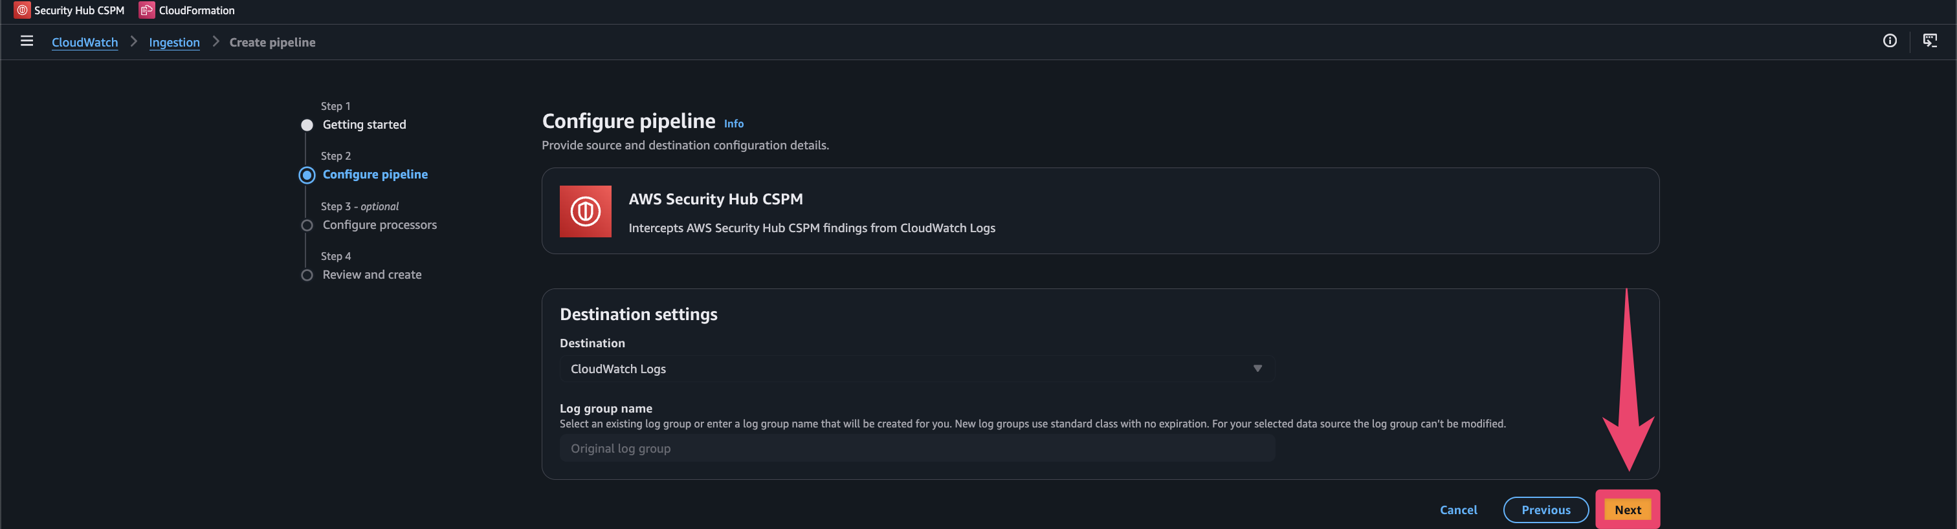Image resolution: width=1957 pixels, height=529 pixels.
Task: Navigate to Ingestion breadcrumb
Action: coord(174,43)
